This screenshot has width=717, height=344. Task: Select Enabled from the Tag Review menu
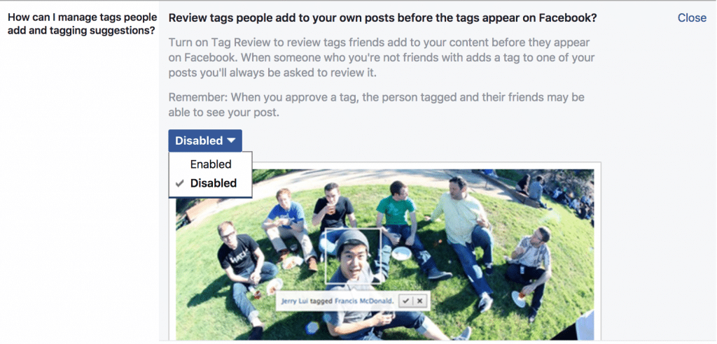[x=210, y=164]
